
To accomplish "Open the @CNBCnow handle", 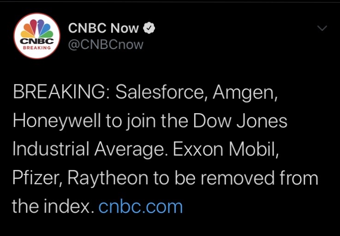I will (106, 44).
